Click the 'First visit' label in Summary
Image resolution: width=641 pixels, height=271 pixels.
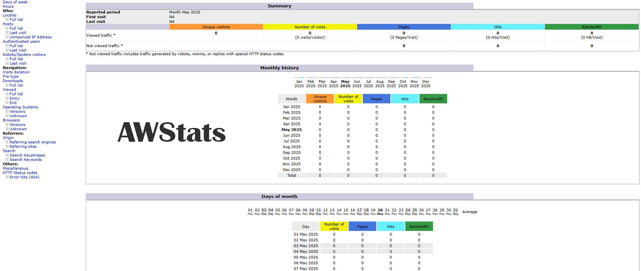coord(96,17)
